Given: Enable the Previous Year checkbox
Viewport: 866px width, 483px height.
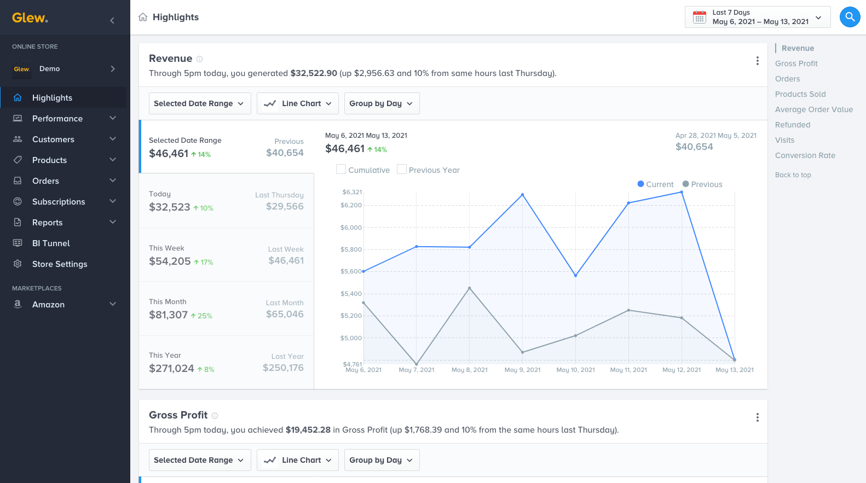Looking at the screenshot, I should coord(402,170).
